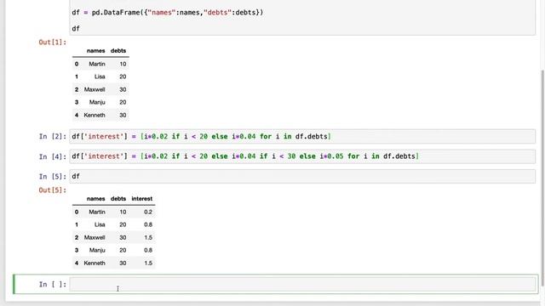This screenshot has width=545, height=306.
Task: Click 'debts' header in first table
Action: tap(118, 51)
